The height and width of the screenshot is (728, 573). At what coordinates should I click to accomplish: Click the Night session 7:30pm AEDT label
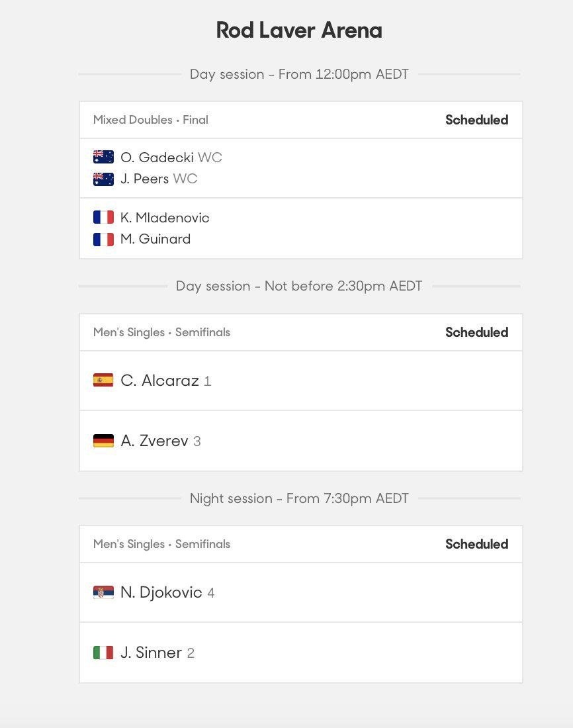pos(299,498)
